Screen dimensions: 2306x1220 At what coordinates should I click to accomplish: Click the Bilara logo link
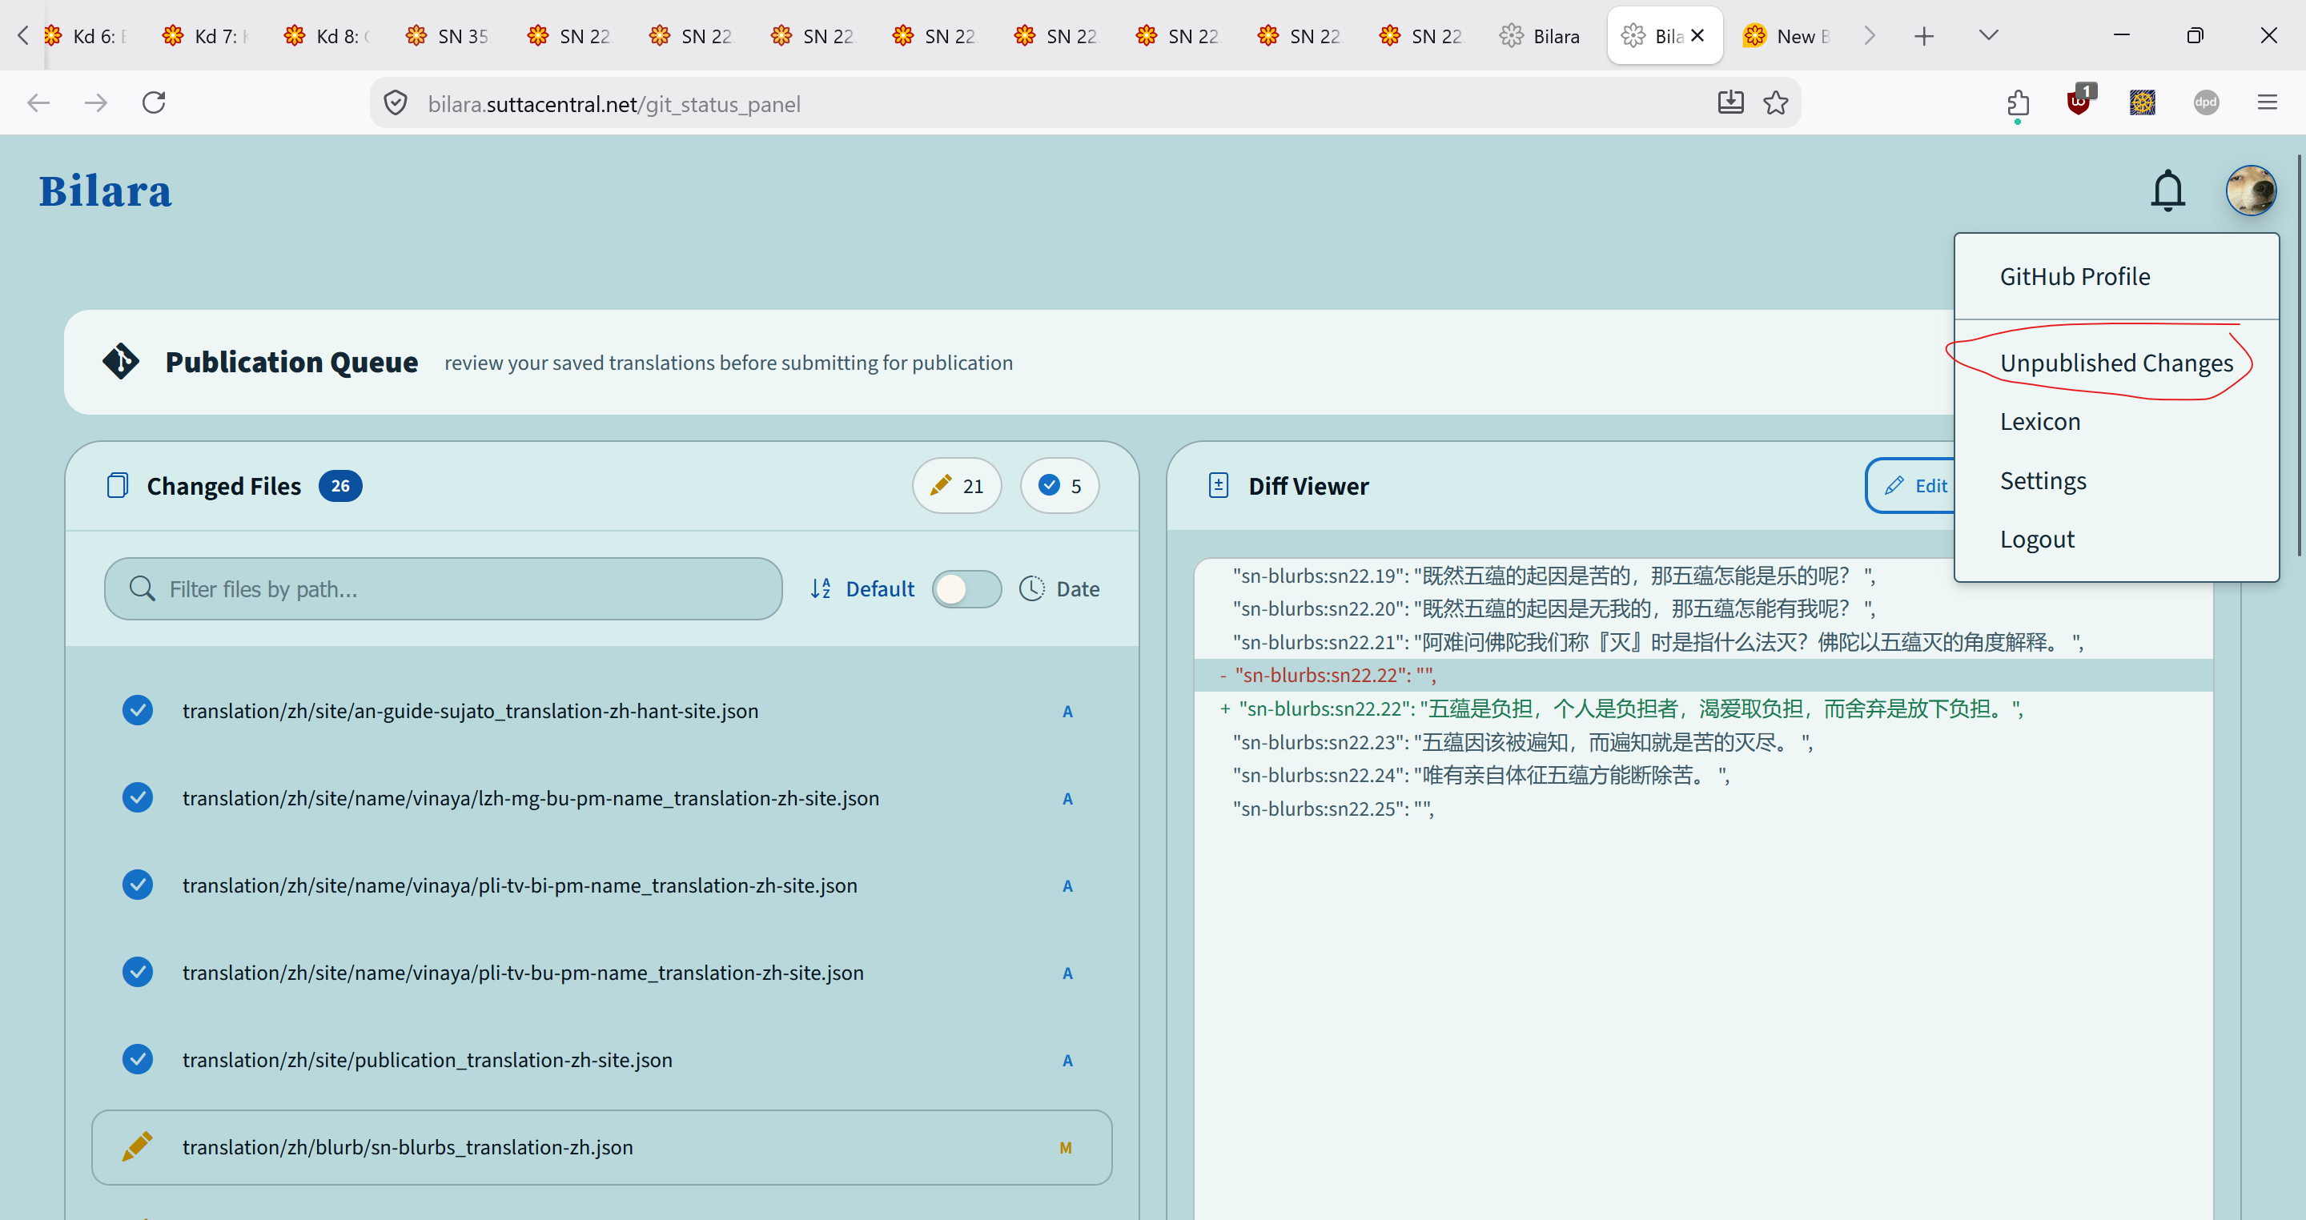pyautogui.click(x=105, y=191)
